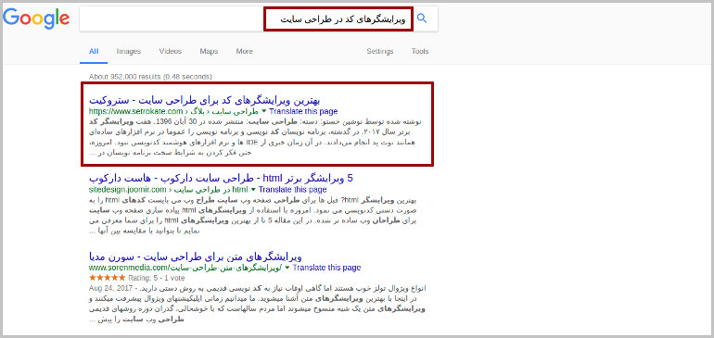Screen dimensions: 714x338
Task: Go to the Maps tab
Action: [x=209, y=52]
